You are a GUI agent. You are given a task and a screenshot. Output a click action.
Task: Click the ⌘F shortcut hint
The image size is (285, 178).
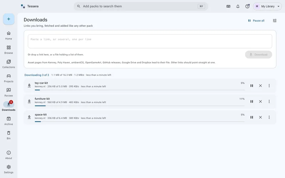pyautogui.click(x=201, y=6)
